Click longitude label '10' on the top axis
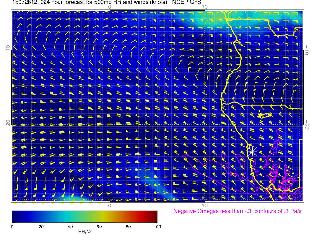 [205, 7]
